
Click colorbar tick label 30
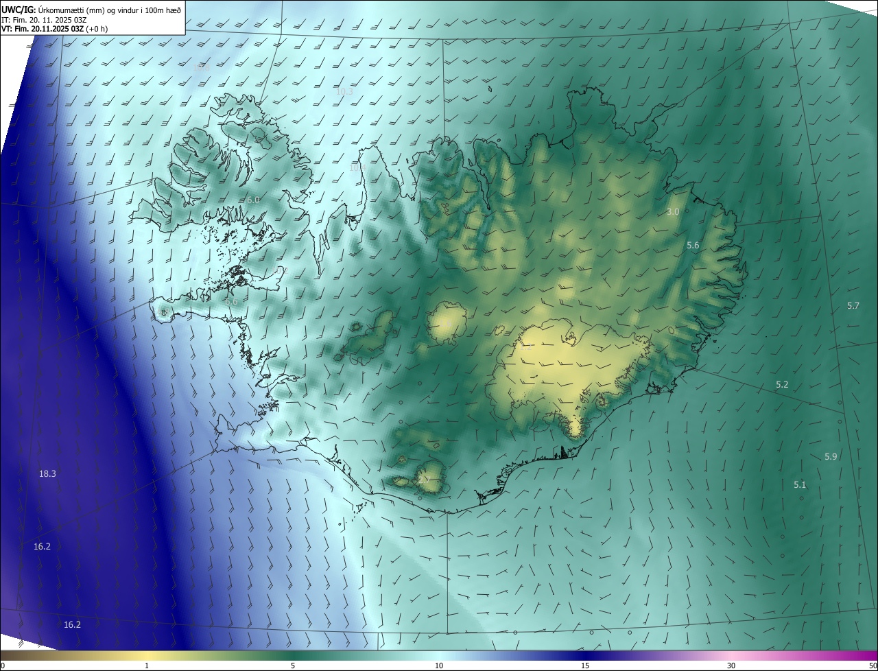coord(731,666)
